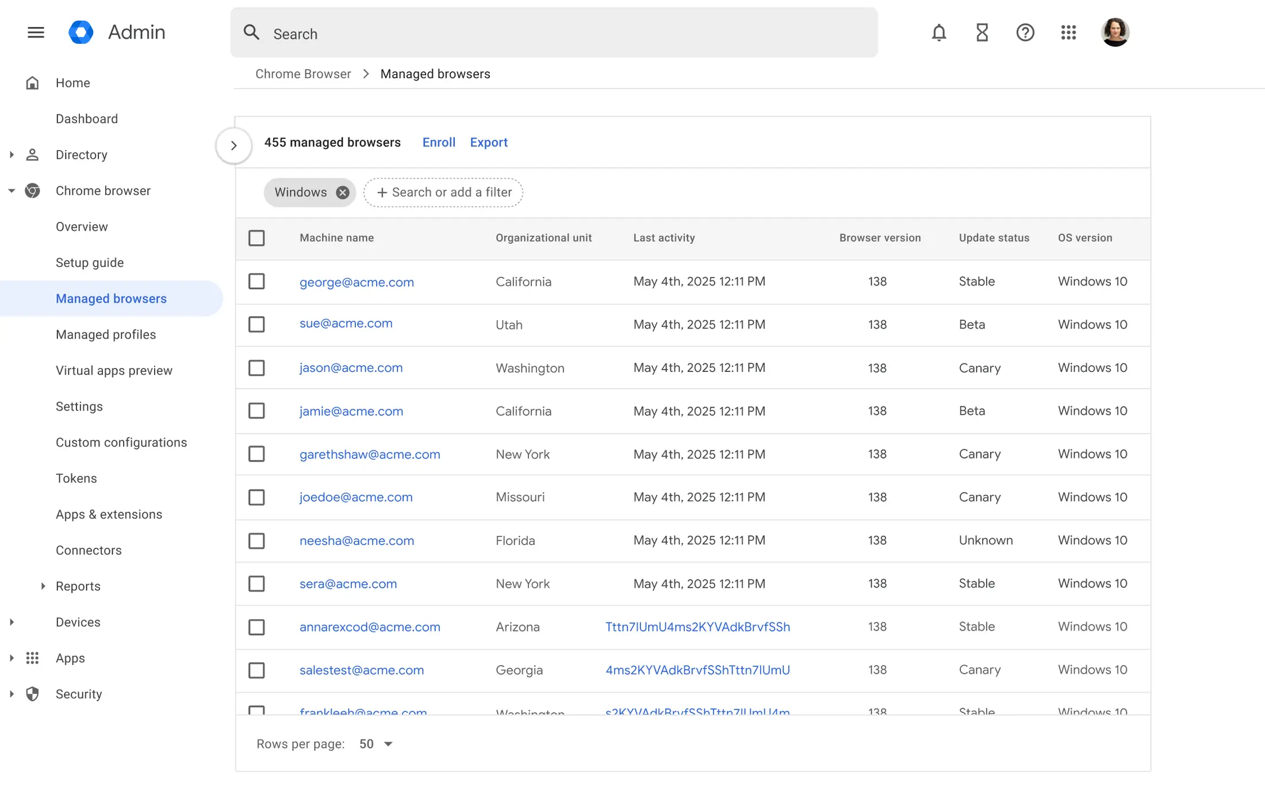
Task: Select the garethshaw@acme.com checkbox
Action: click(x=256, y=454)
